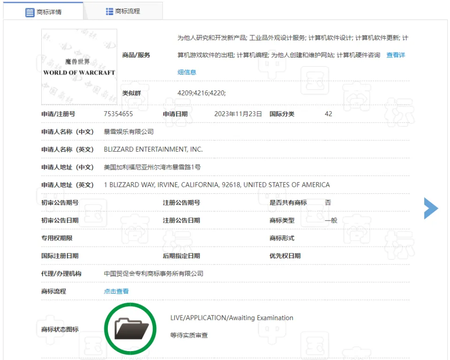Click the agency name 中国贸促会专利商标事务所有限公司

pos(153,273)
